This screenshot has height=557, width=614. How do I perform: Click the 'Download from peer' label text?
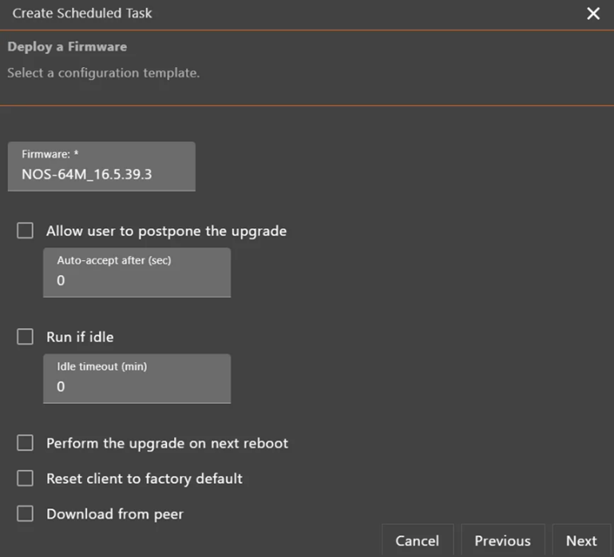pos(115,514)
